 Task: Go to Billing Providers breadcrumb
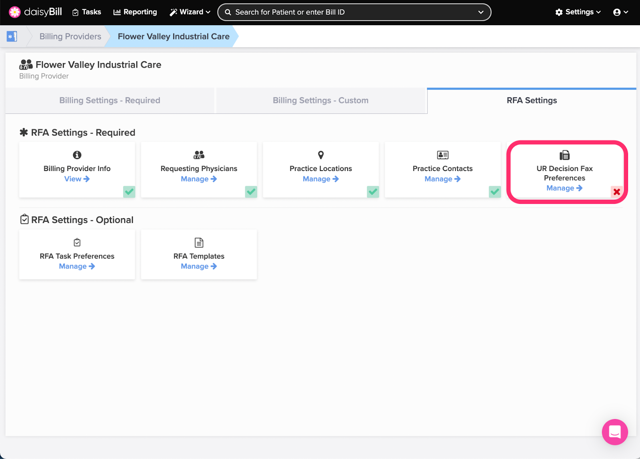tap(70, 36)
